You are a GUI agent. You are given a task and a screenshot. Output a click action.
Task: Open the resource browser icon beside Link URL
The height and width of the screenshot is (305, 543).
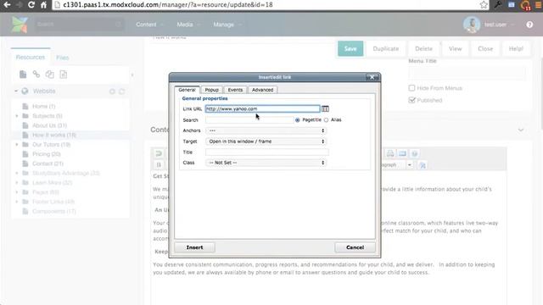pos(325,109)
